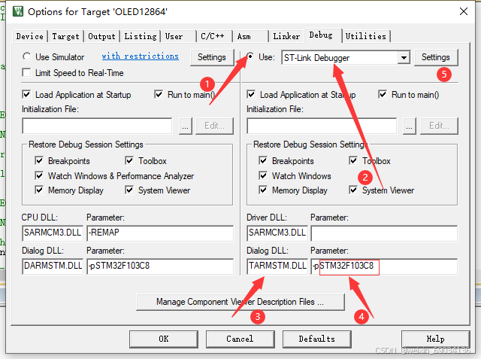Click the -REMAP parameter field

tap(160, 233)
